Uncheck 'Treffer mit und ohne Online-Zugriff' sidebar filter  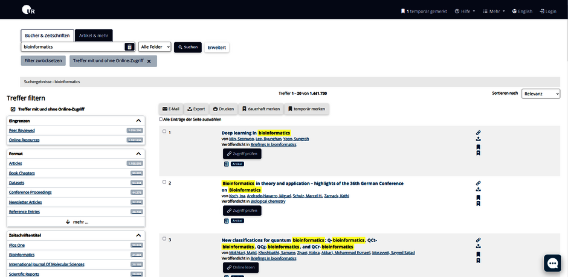point(13,109)
